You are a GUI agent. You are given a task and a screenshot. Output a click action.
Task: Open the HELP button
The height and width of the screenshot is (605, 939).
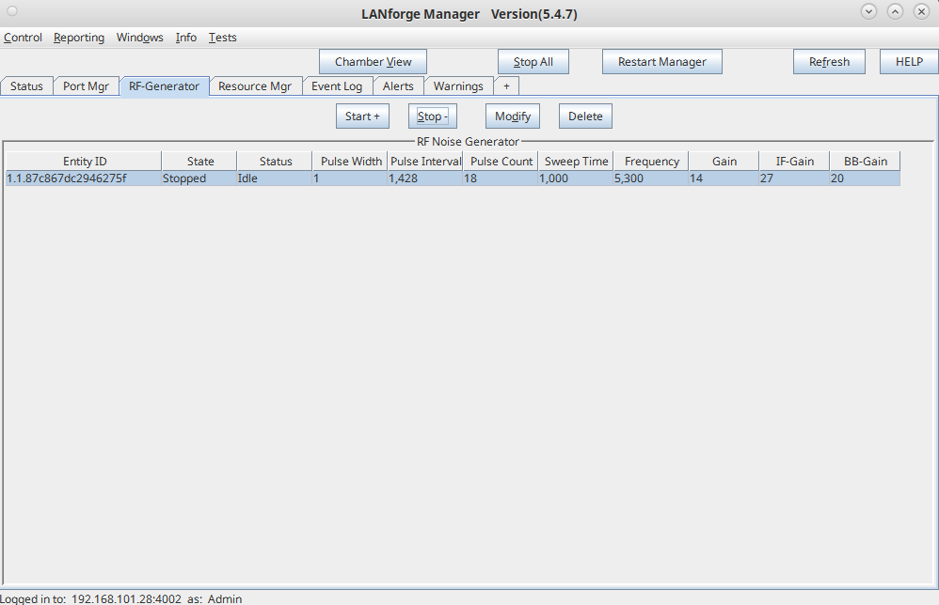point(909,62)
